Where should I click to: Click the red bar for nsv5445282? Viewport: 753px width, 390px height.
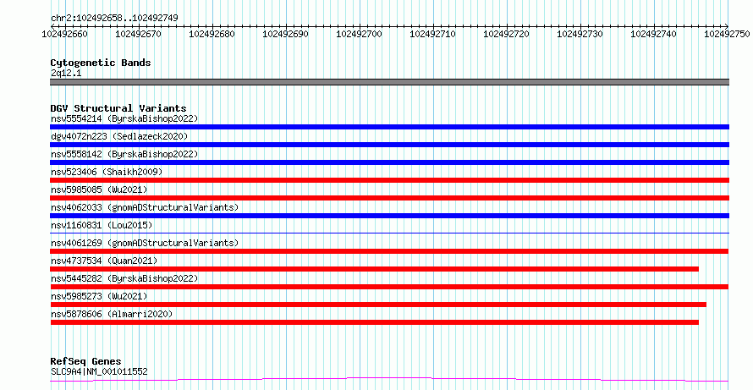point(389,287)
